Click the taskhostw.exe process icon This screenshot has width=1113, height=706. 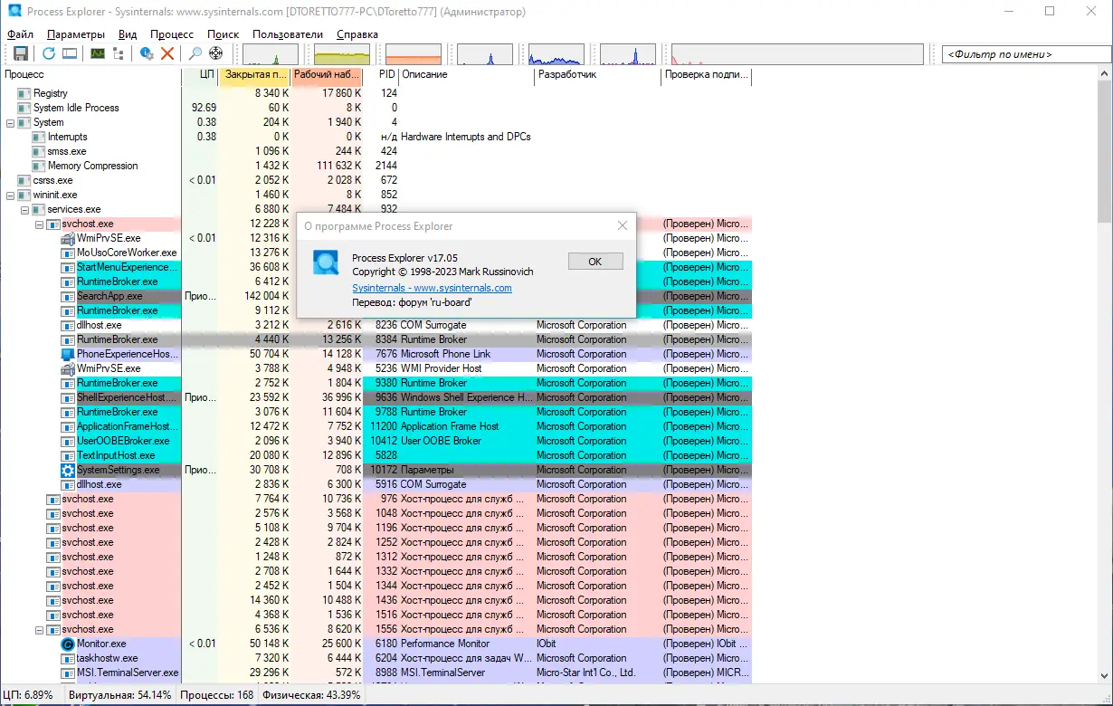(x=68, y=658)
